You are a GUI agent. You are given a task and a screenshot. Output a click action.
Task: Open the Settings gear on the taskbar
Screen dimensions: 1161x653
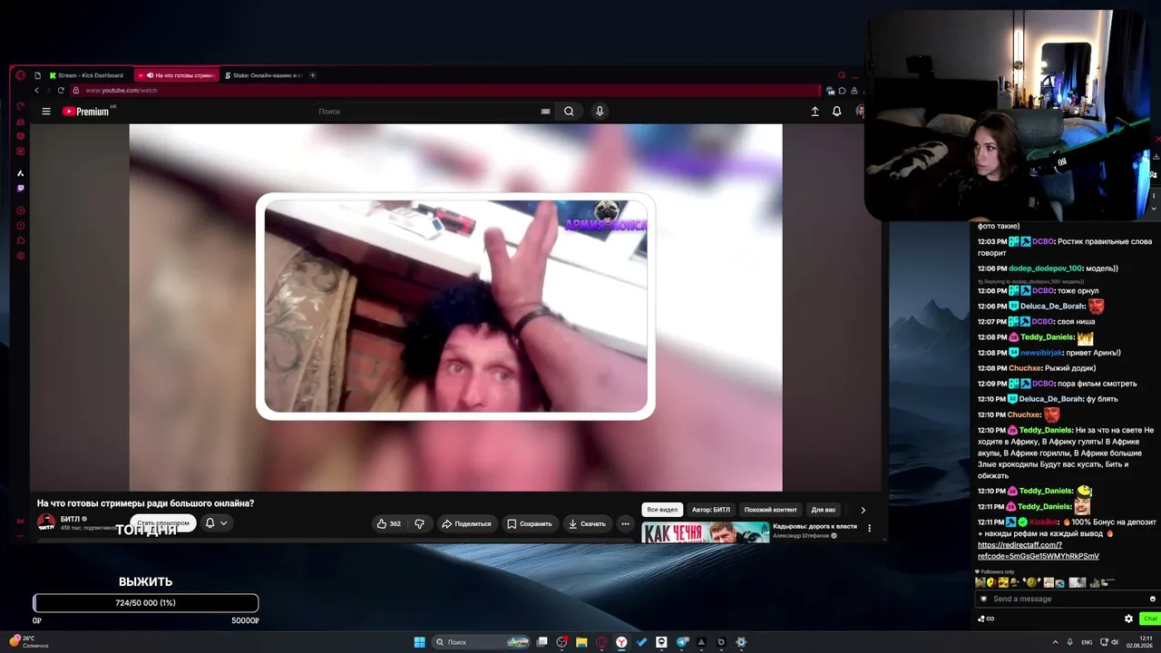(x=741, y=642)
